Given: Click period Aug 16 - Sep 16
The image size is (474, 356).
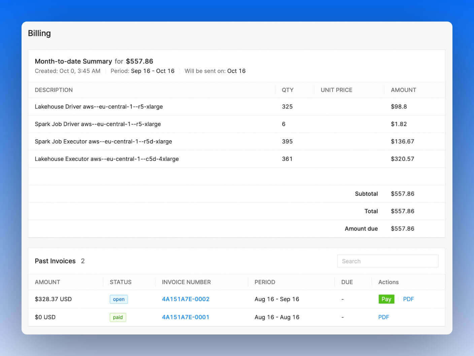Looking at the screenshot, I should (277, 299).
